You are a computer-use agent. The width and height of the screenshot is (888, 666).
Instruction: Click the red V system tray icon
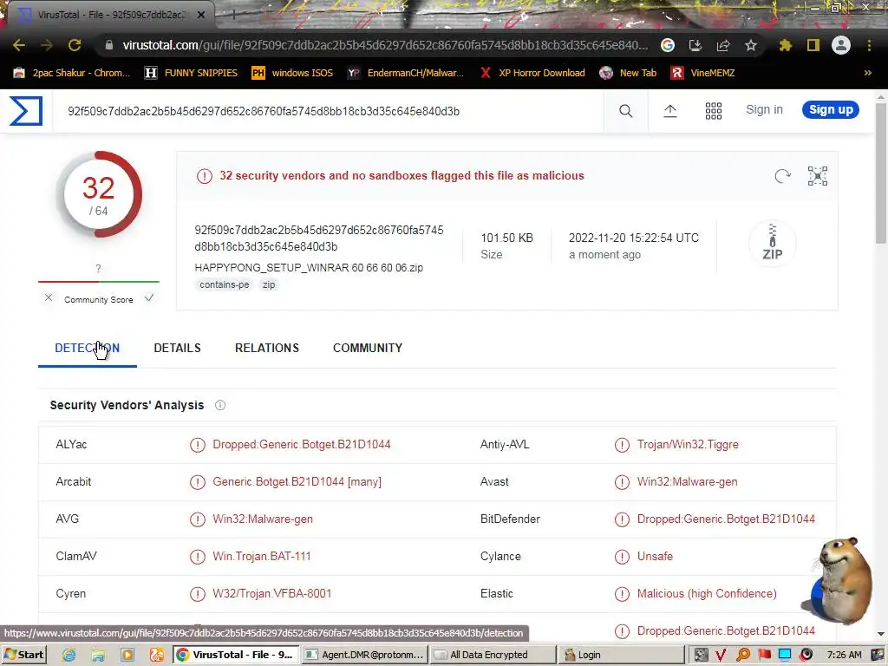point(721,655)
